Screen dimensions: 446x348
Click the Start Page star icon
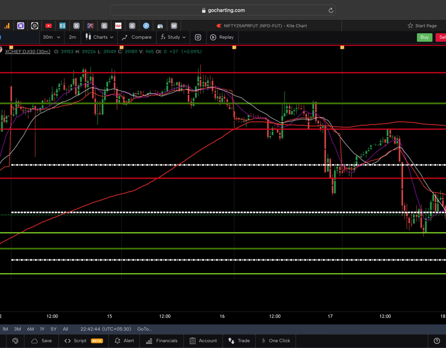410,26
